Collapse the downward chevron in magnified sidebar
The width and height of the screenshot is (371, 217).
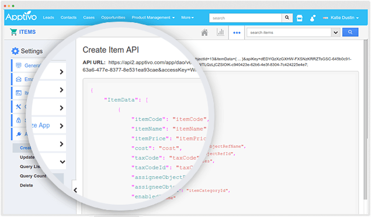click(x=63, y=162)
